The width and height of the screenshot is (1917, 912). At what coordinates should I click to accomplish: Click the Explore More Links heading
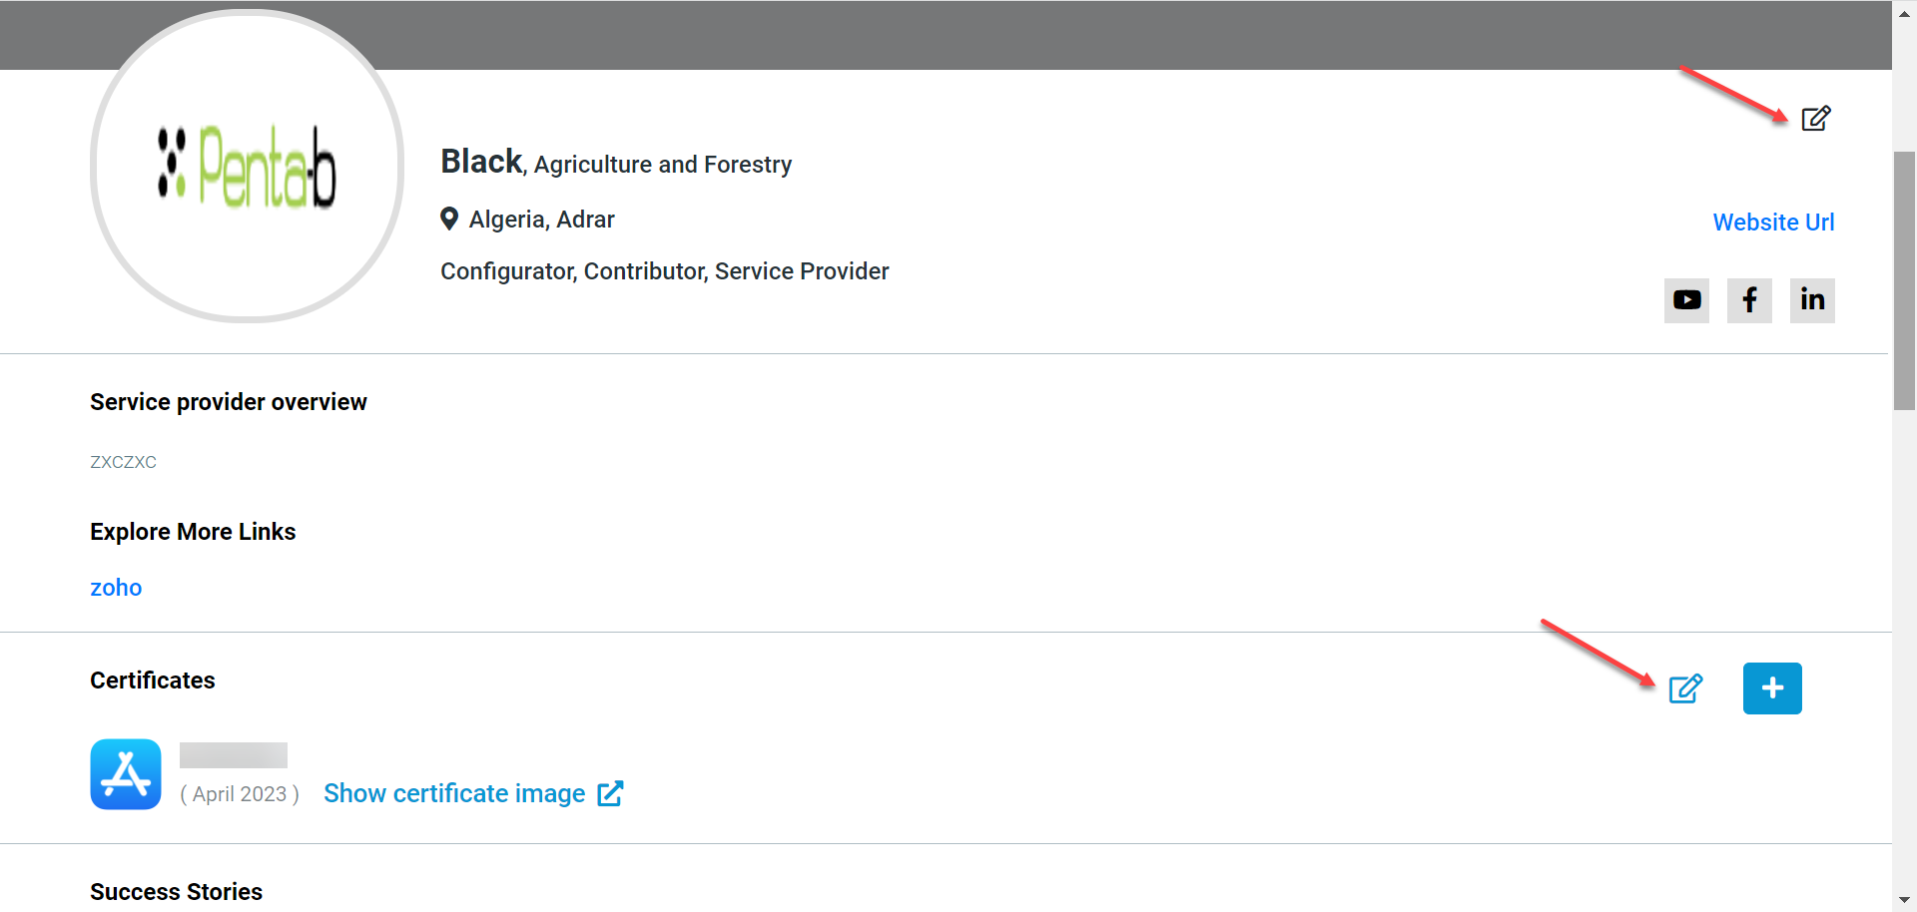coord(193,532)
